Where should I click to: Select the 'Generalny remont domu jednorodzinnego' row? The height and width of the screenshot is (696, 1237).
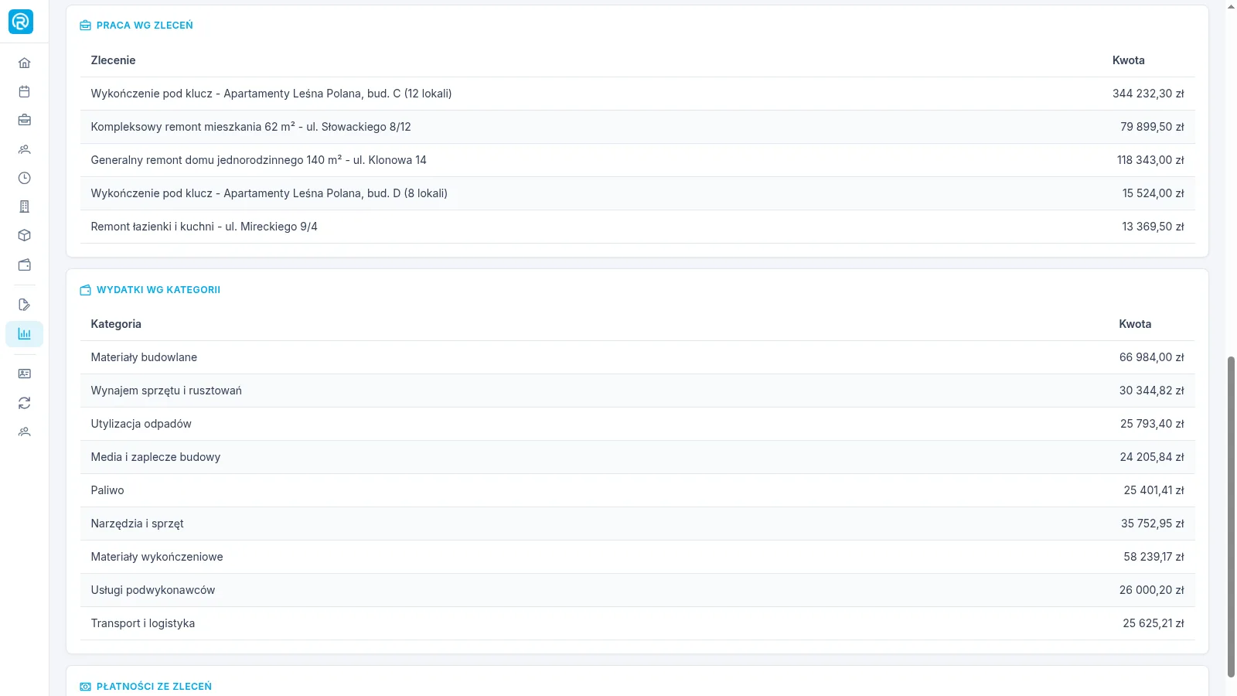[x=637, y=160]
